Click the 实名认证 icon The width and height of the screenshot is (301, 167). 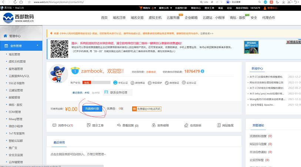point(184,82)
